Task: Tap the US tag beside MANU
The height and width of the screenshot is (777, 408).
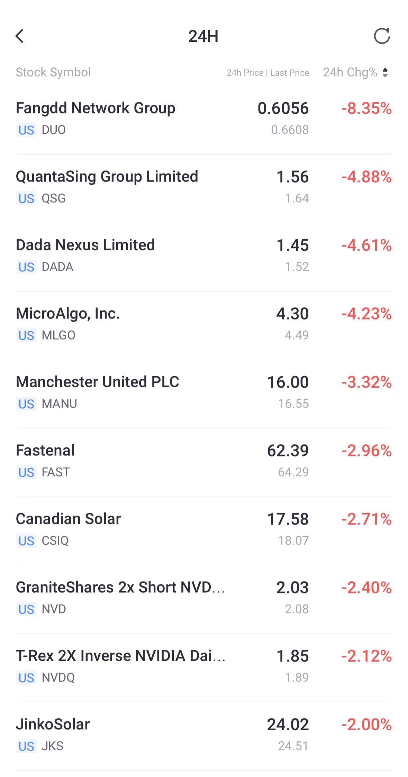Action: pos(26,404)
